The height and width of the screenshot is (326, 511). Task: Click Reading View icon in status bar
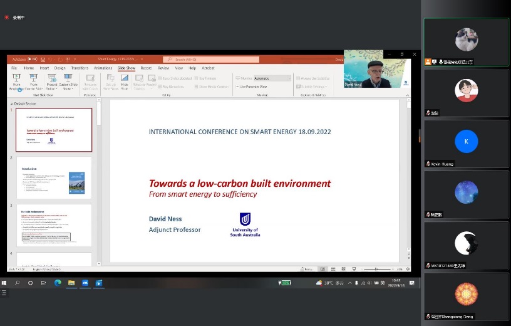click(343, 269)
